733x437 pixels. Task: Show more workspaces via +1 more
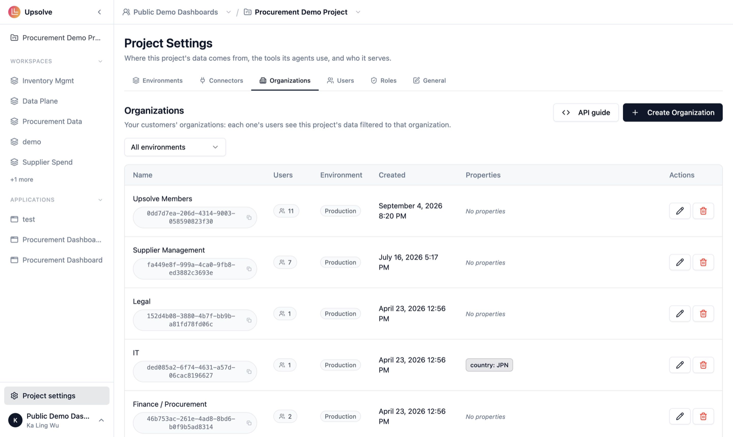tap(22, 180)
